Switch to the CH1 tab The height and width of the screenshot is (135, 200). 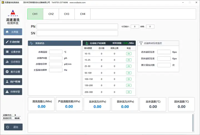pyautogui.click(x=35, y=14)
